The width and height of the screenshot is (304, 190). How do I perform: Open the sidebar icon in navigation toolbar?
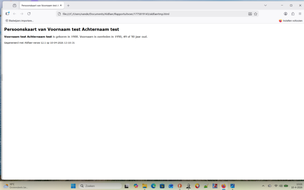(x=7, y=14)
